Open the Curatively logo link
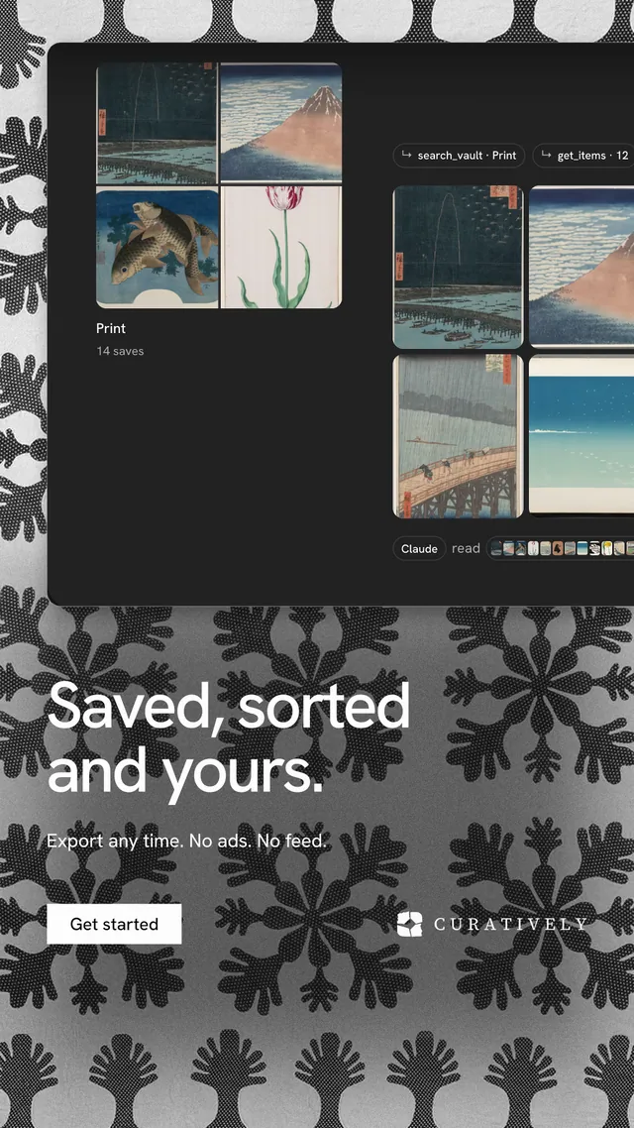Viewport: 634px width, 1128px height. tap(491, 925)
